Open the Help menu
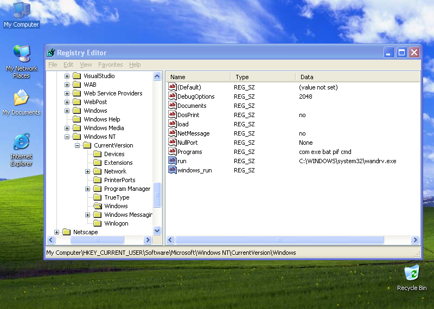This screenshot has height=309, width=434. coord(135,65)
